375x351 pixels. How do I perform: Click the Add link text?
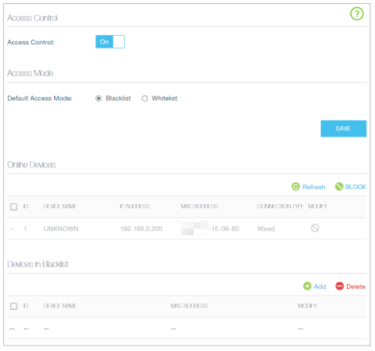(320, 287)
